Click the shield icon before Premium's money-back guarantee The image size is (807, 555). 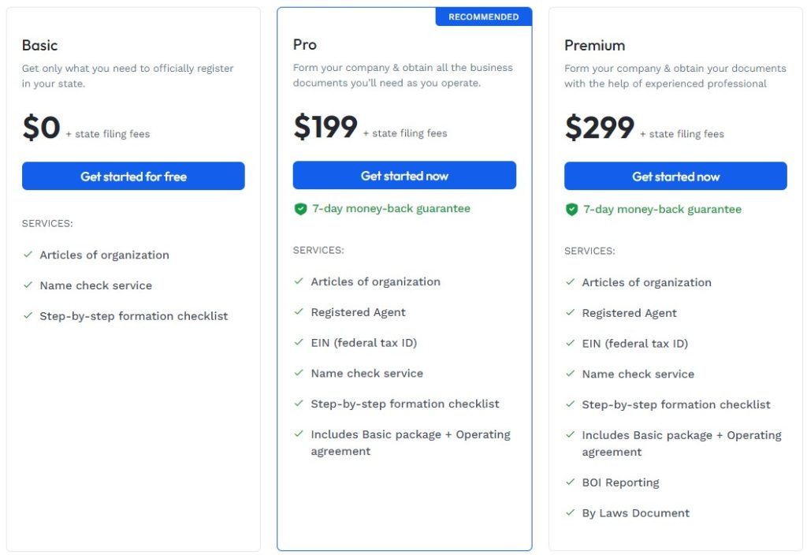pos(571,209)
